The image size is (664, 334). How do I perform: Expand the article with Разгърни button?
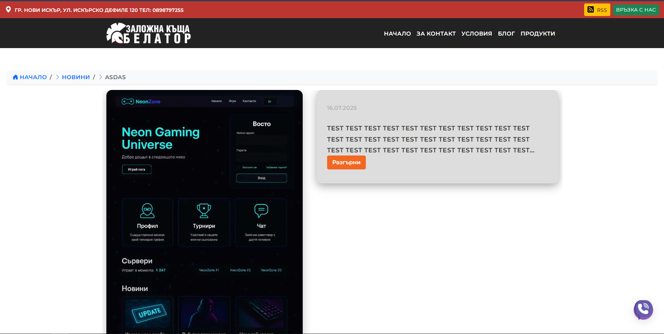[x=346, y=162]
